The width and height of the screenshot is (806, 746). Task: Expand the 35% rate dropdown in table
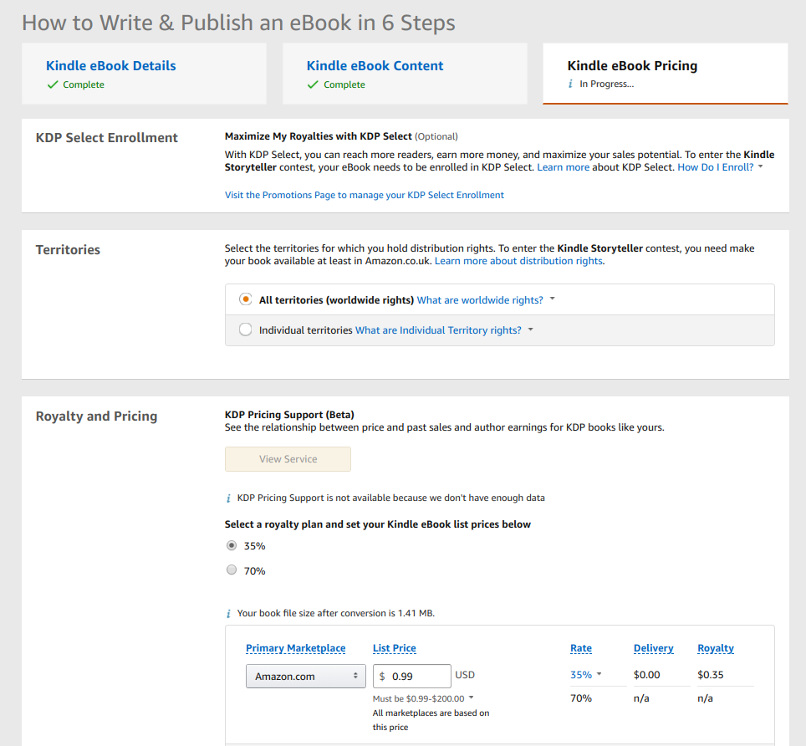pos(585,675)
